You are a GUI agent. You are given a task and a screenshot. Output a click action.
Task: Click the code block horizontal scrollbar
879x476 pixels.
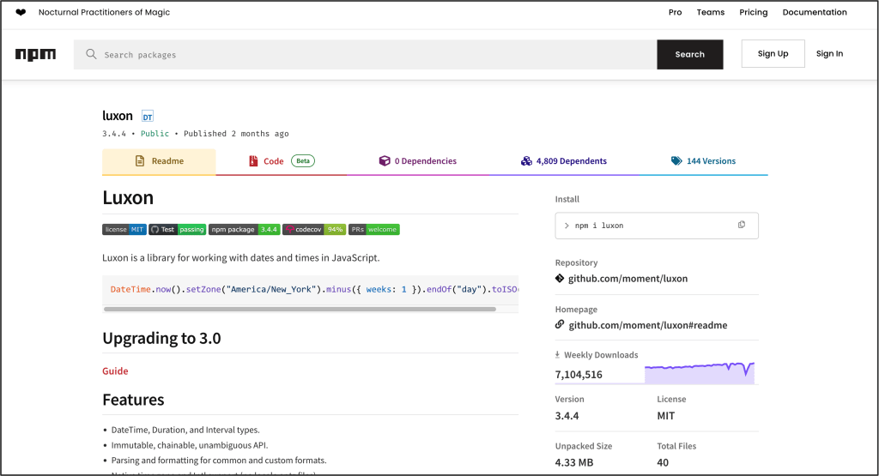coord(300,309)
